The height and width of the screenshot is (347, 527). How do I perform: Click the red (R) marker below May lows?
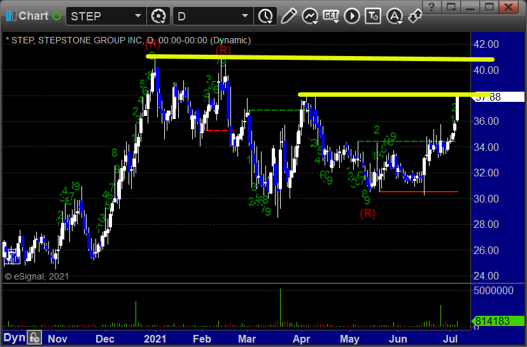(368, 213)
